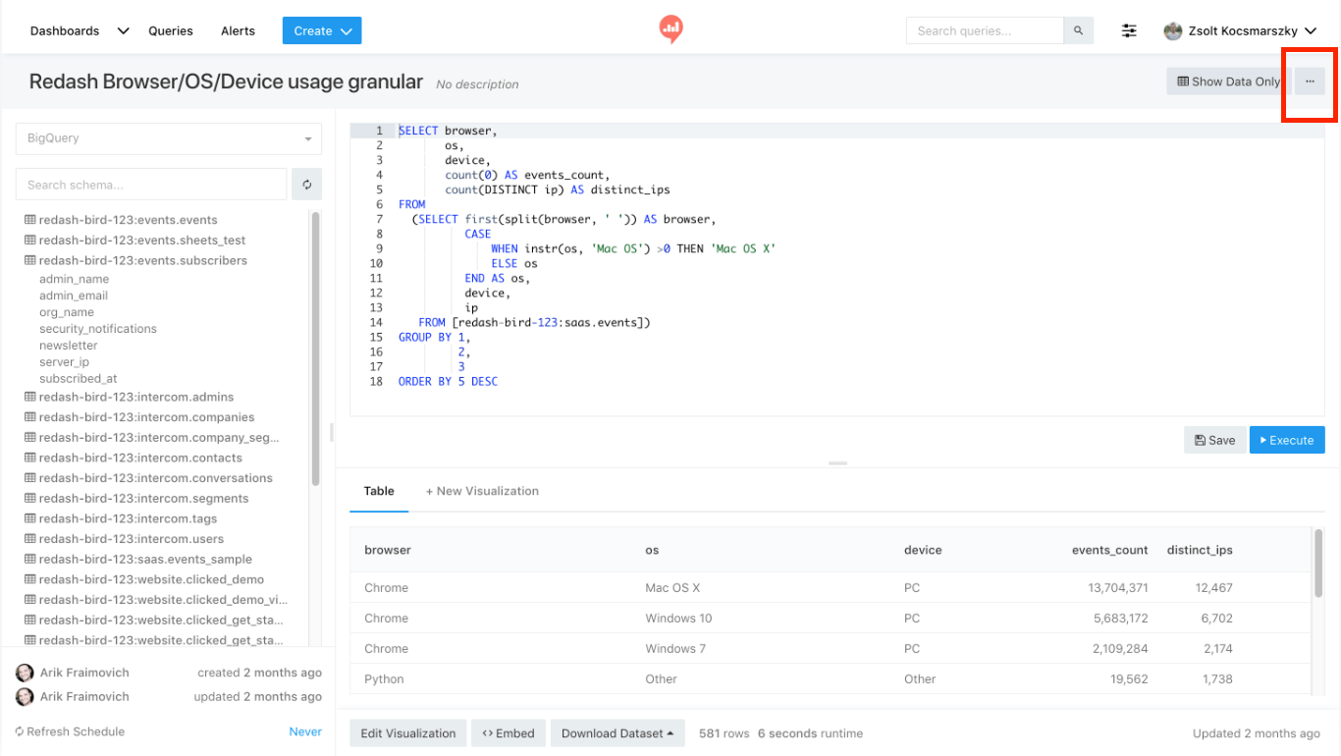Image resolution: width=1341 pixels, height=756 pixels.
Task: Focus the Search schema field
Action: click(151, 185)
